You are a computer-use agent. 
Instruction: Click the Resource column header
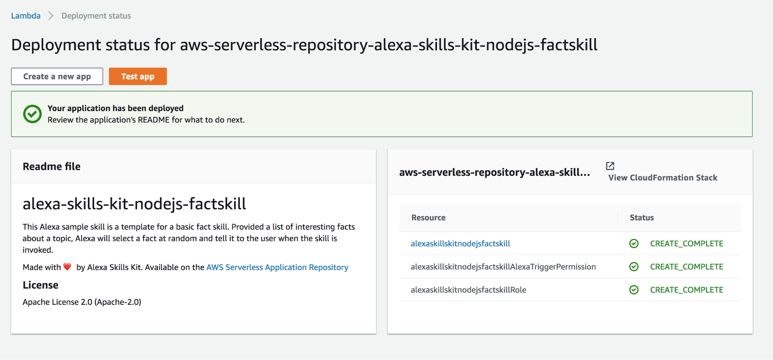click(x=428, y=218)
